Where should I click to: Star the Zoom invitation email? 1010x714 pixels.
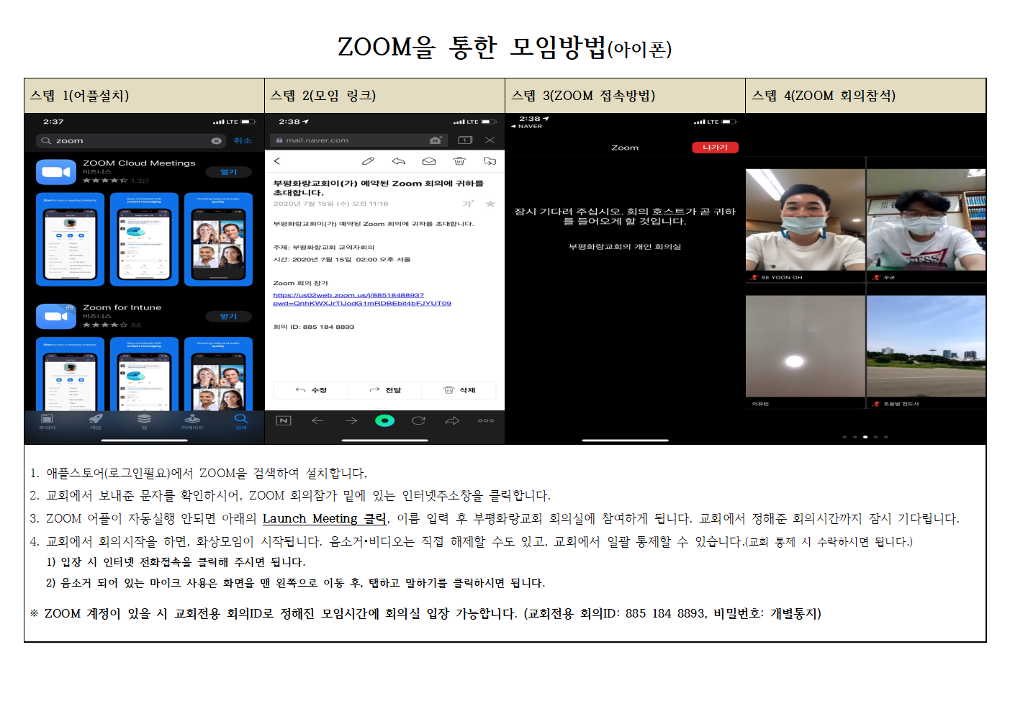(490, 204)
